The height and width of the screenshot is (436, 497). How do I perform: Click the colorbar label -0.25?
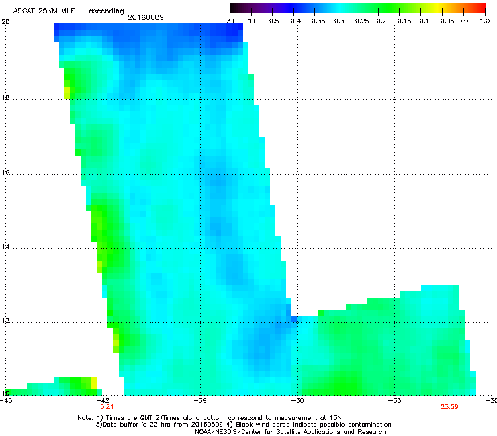click(360, 21)
